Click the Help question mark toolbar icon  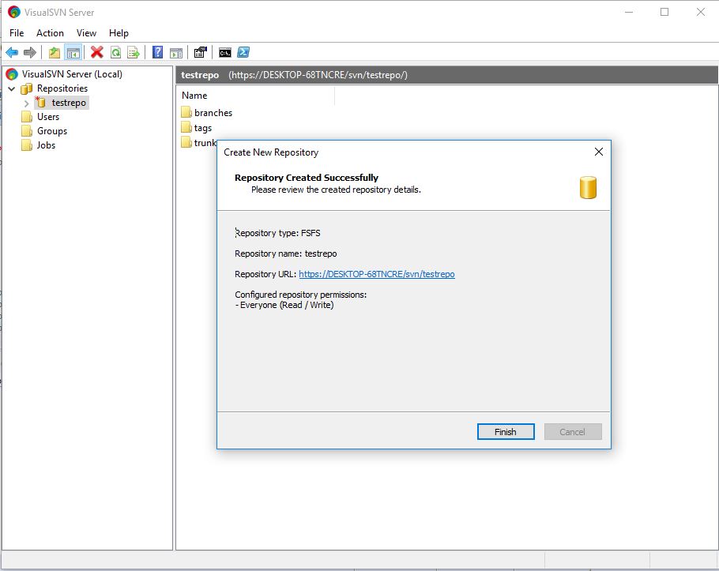(158, 52)
